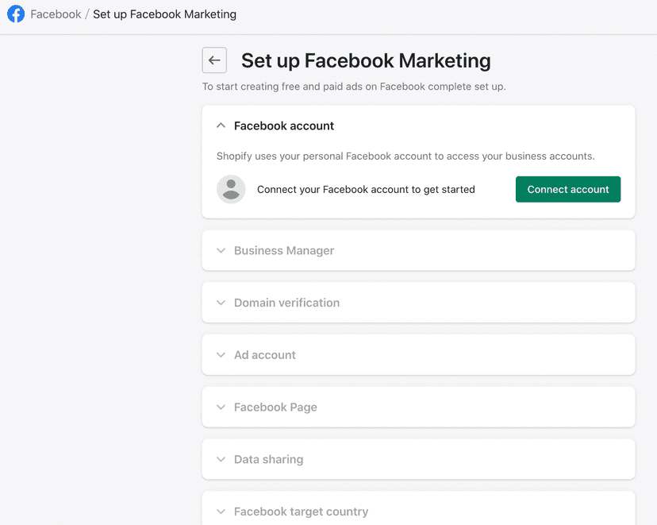Screen dimensions: 657x525
Task: Click the 'Domain verification' heading text
Action: 287,303
